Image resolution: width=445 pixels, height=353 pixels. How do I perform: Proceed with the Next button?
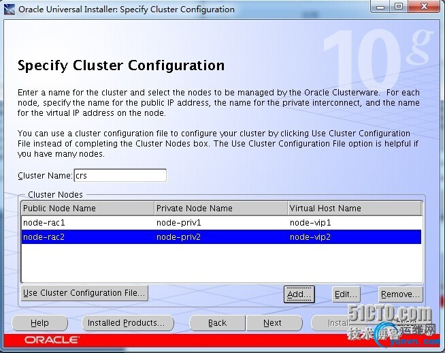[x=272, y=323]
